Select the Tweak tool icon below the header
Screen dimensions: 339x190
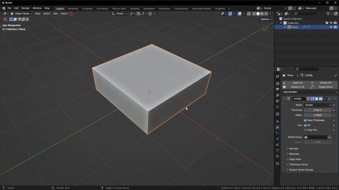pyautogui.click(x=5, y=20)
